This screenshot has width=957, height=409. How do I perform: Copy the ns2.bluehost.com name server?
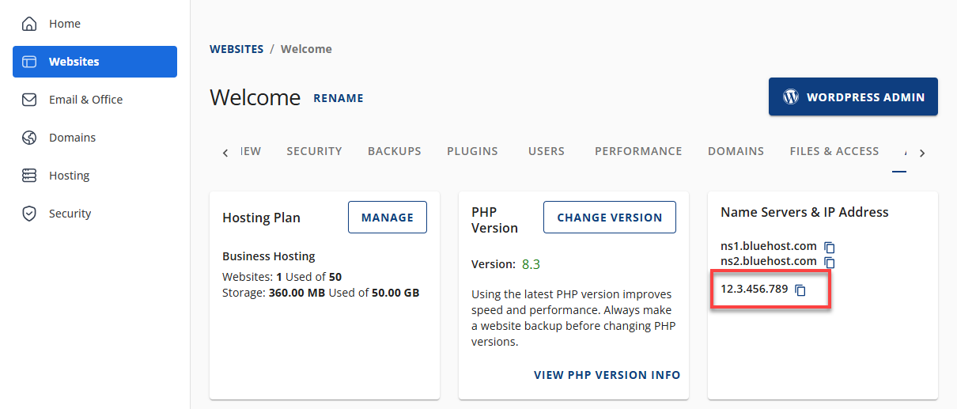(830, 262)
